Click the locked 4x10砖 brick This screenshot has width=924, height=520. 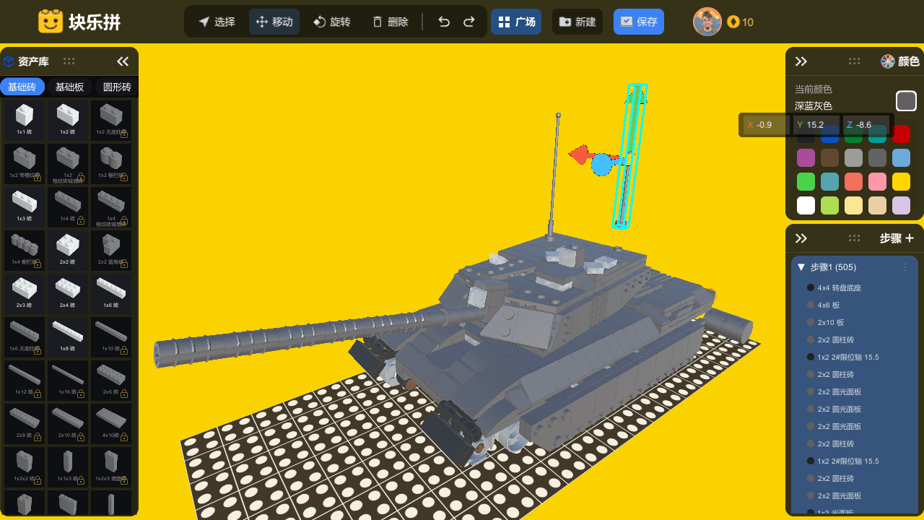click(111, 423)
